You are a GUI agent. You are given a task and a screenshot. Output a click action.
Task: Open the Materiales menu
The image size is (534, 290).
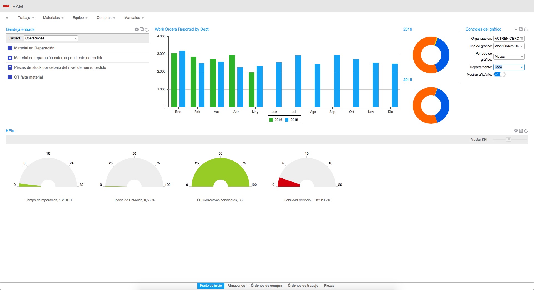[x=53, y=18]
